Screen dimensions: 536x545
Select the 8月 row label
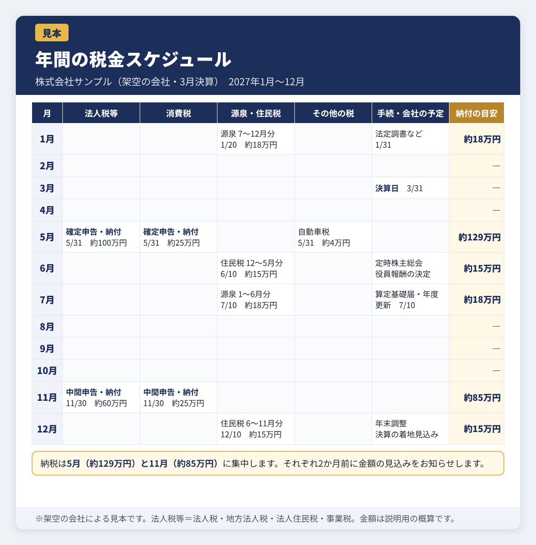click(x=47, y=327)
